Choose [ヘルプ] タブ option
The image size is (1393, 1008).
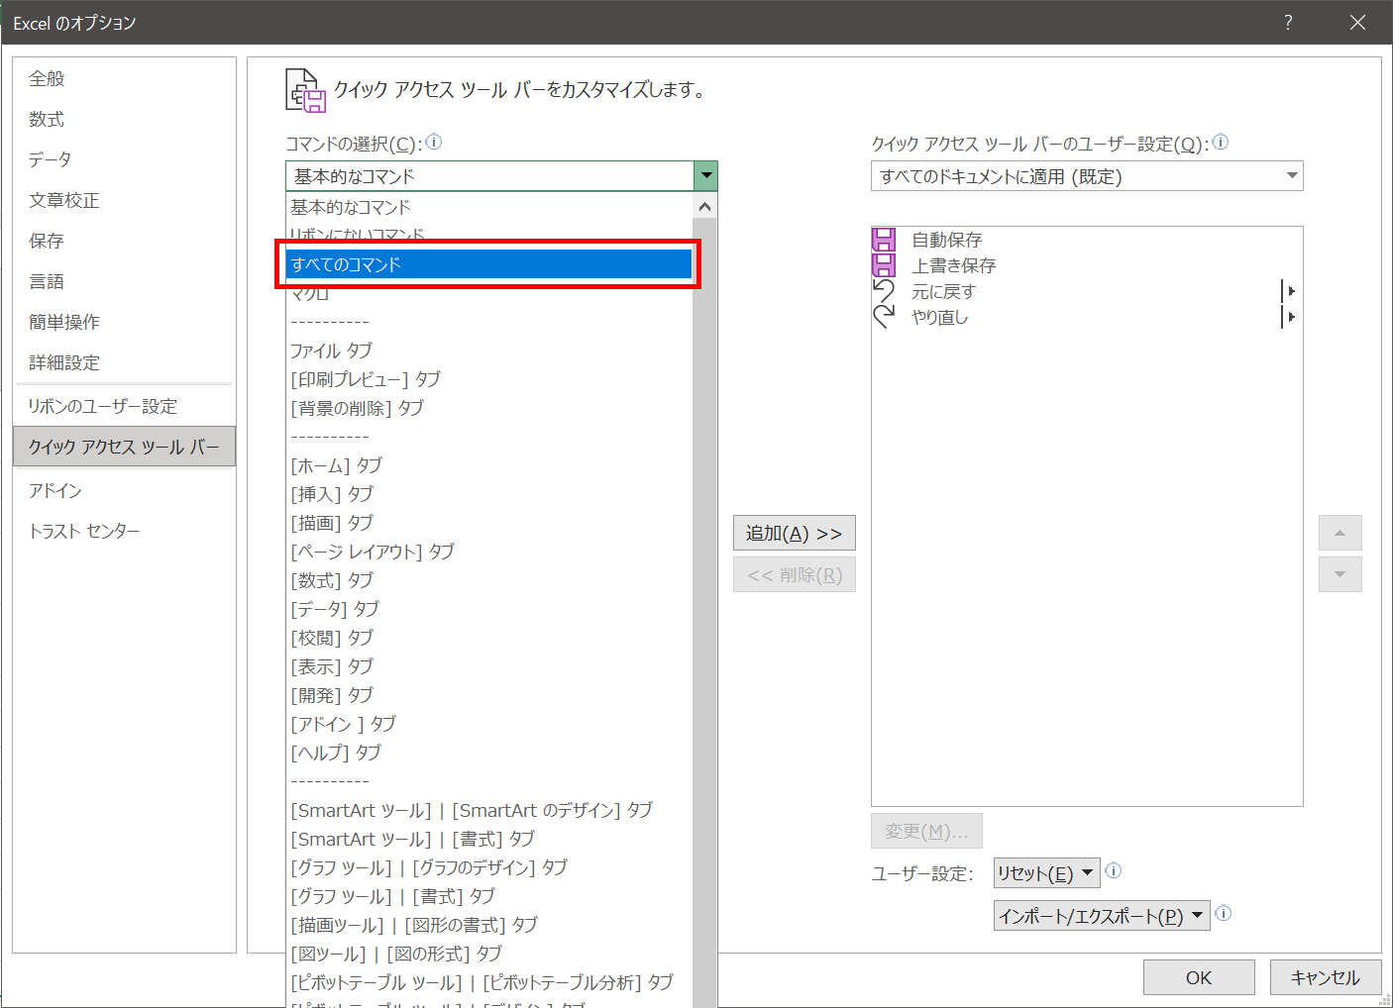tap(489, 753)
